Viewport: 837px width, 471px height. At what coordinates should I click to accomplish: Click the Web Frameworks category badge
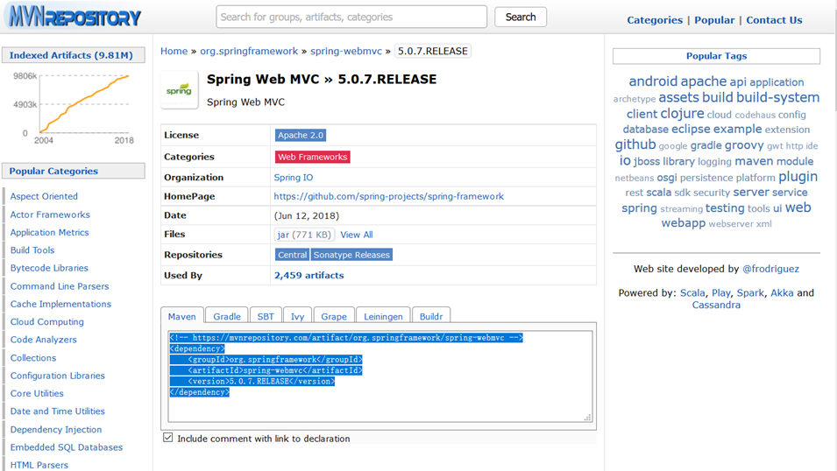tap(312, 158)
